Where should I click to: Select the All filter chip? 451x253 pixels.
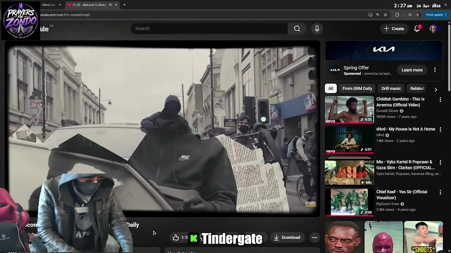[x=330, y=89]
